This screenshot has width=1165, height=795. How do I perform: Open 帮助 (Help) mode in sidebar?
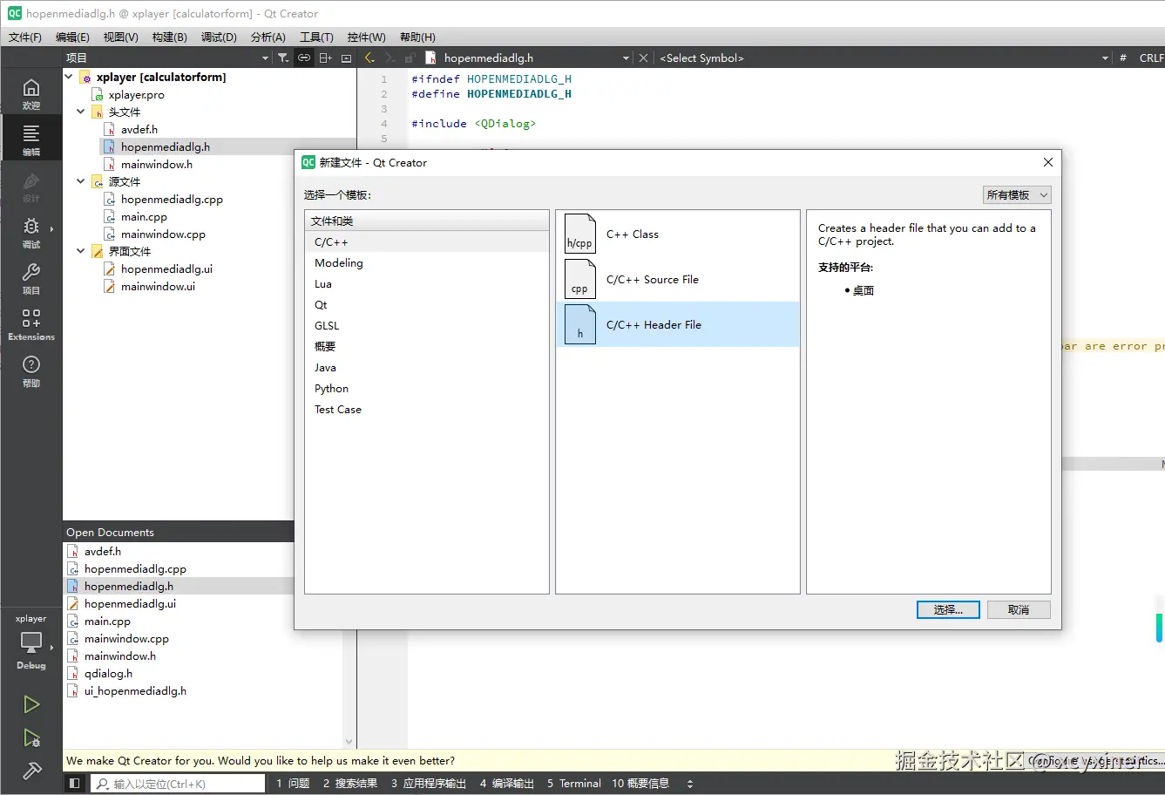31,370
